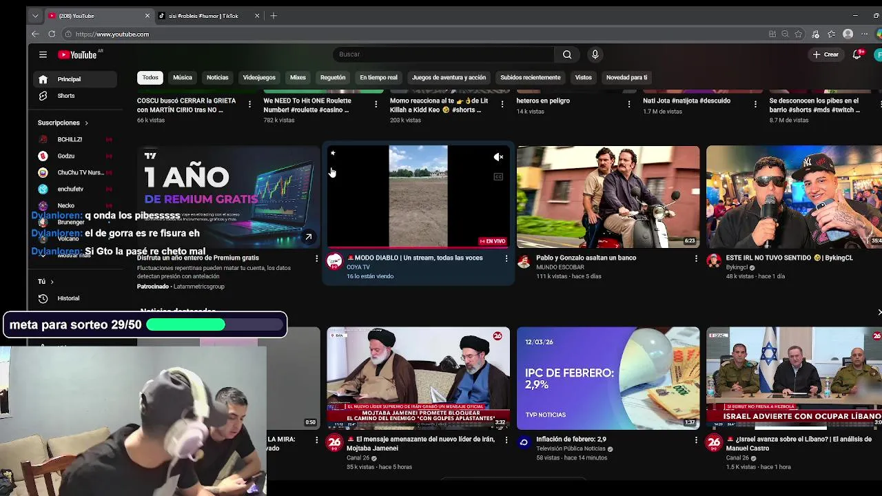
Task: Open the YouTube hamburger guide menu
Action: coord(43,54)
